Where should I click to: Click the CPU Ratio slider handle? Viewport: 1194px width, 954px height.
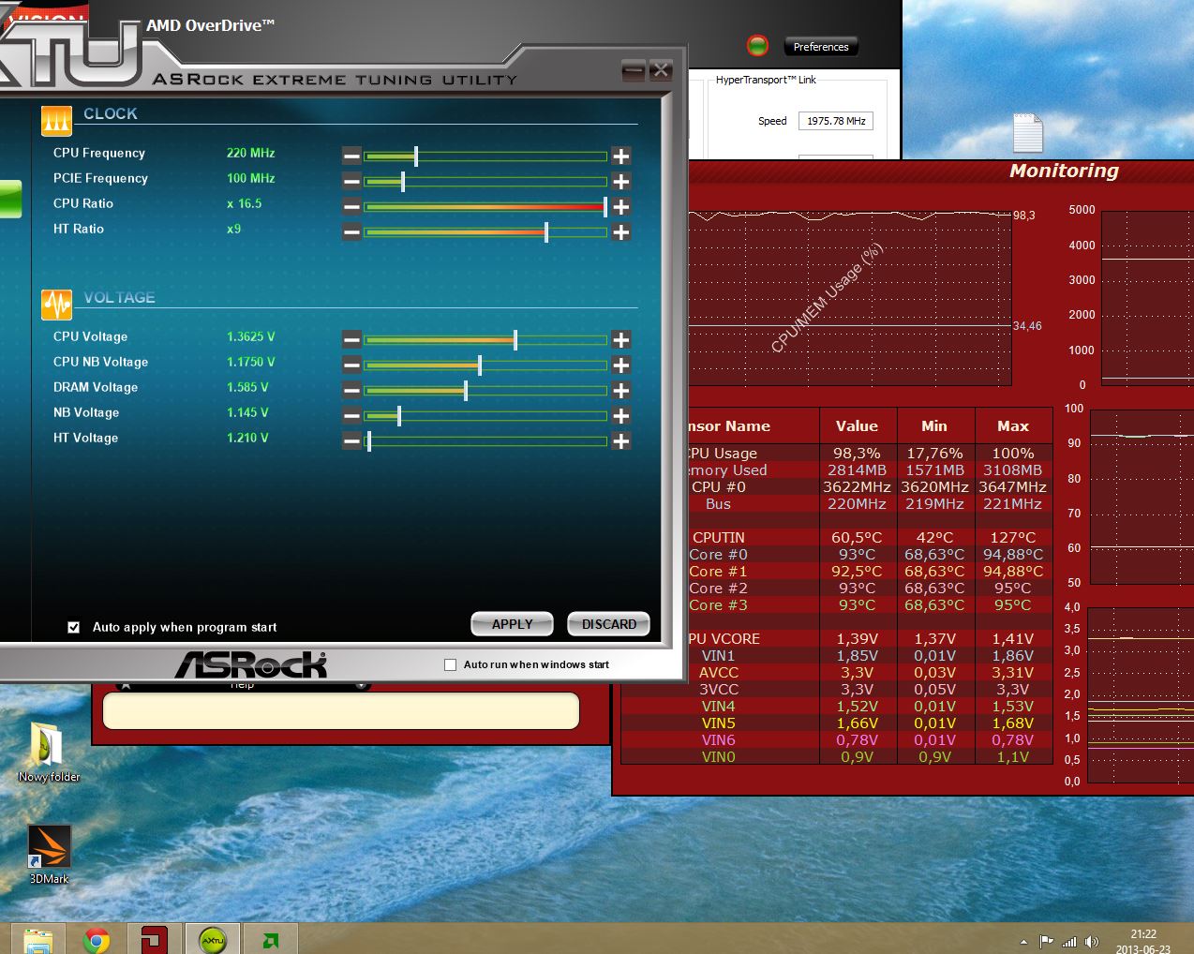(605, 206)
